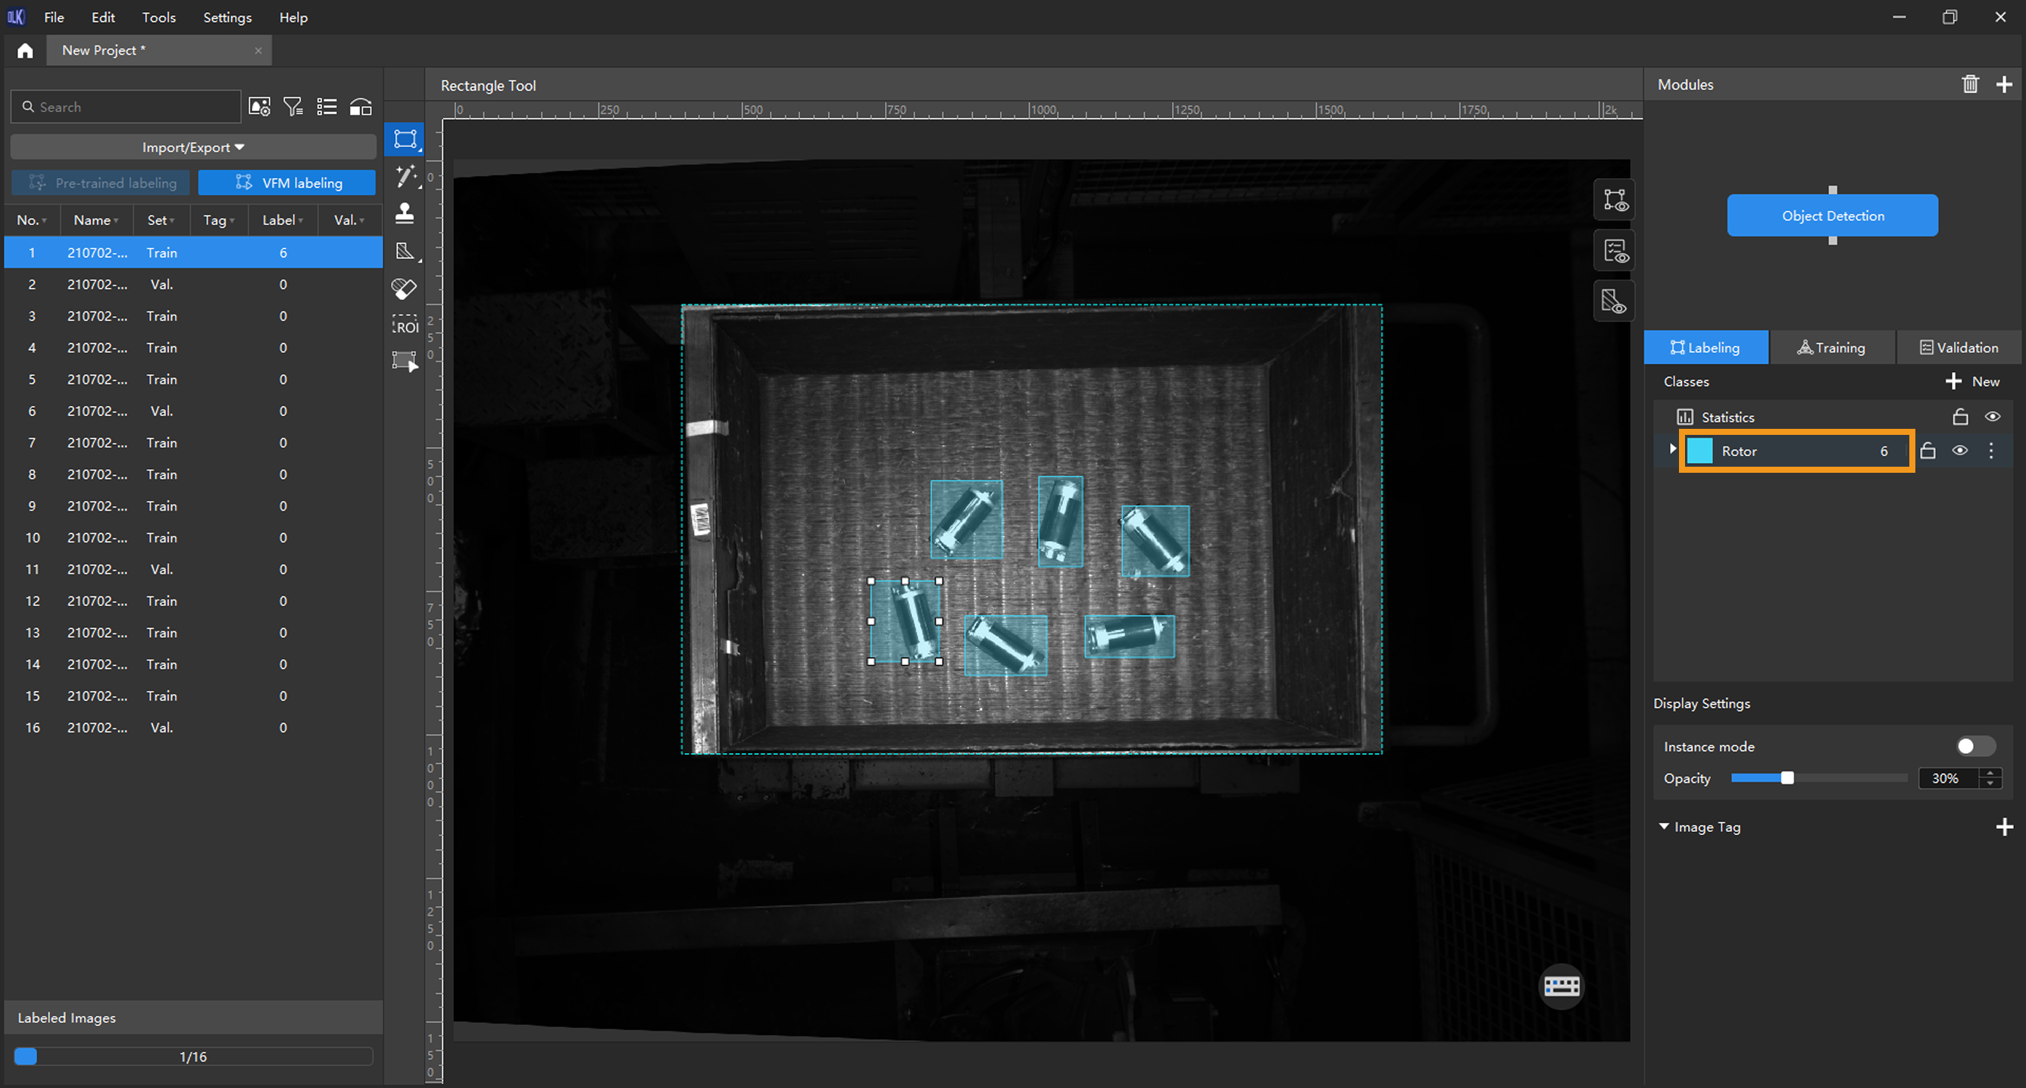This screenshot has width=2026, height=1088.
Task: Click the Opacity slider handle
Action: (1787, 778)
